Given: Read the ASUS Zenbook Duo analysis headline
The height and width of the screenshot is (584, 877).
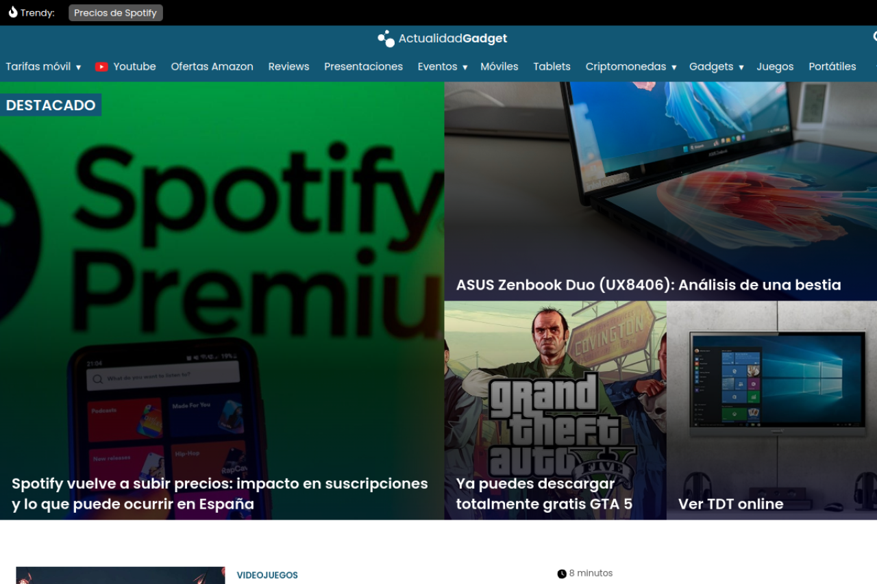Looking at the screenshot, I should [x=648, y=285].
